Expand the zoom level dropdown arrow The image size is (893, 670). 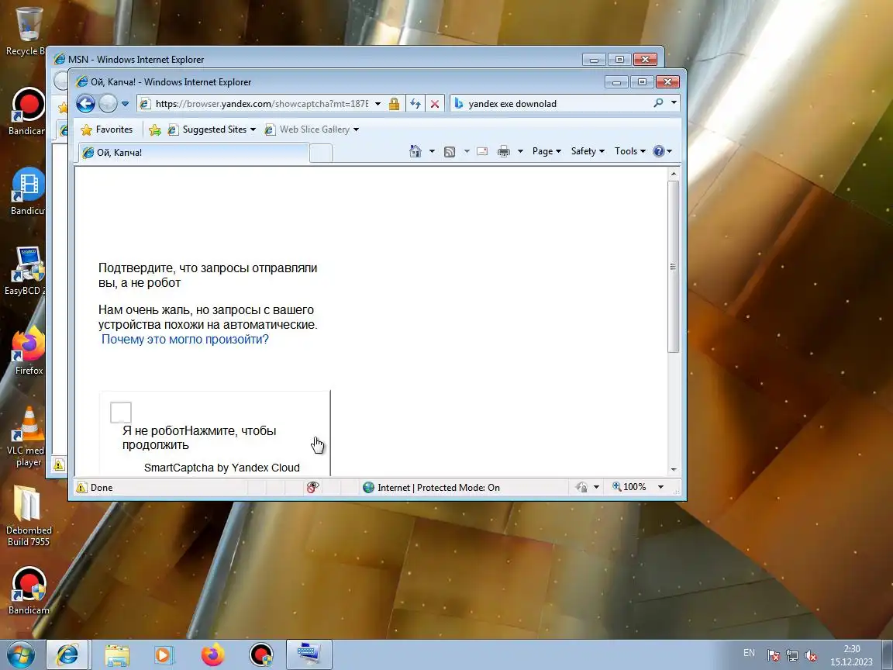[x=660, y=487]
